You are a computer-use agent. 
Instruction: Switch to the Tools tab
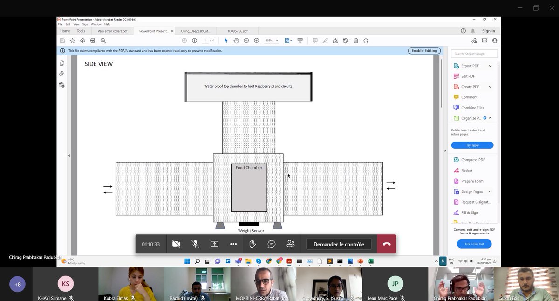point(81,31)
